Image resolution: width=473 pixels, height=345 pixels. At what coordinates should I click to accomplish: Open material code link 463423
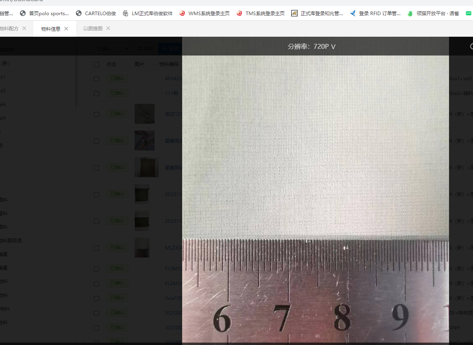click(x=173, y=78)
